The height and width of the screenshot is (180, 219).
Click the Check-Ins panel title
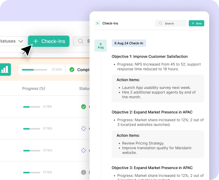110,23
